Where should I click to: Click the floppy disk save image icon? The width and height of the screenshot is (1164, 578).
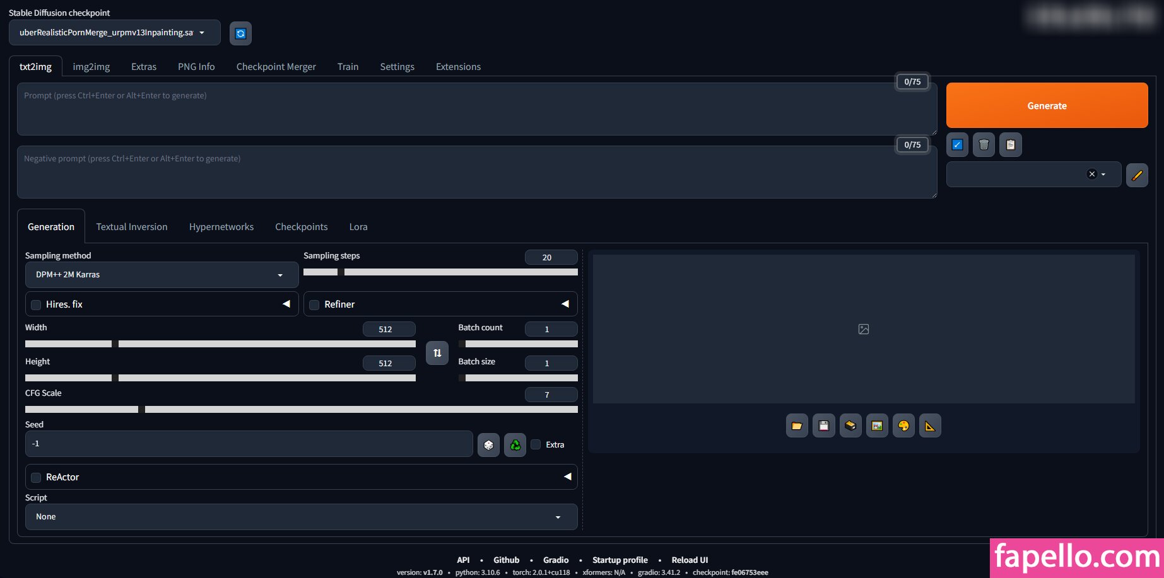coord(823,426)
